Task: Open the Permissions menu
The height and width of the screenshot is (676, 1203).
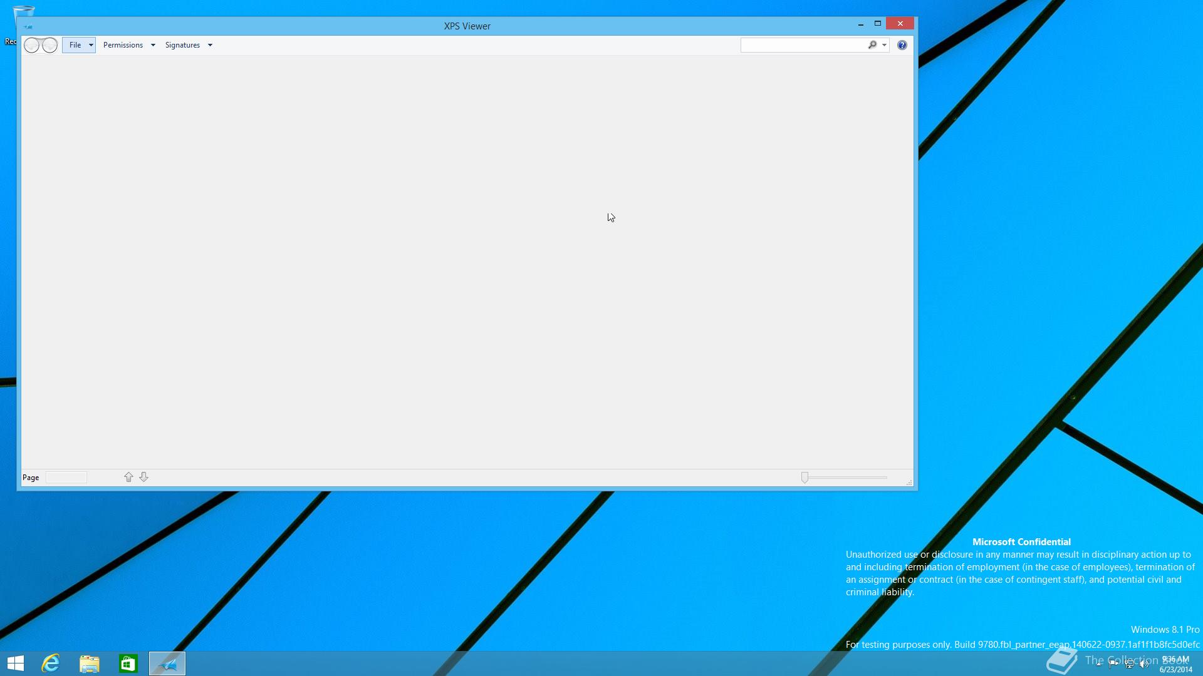Action: 123,45
